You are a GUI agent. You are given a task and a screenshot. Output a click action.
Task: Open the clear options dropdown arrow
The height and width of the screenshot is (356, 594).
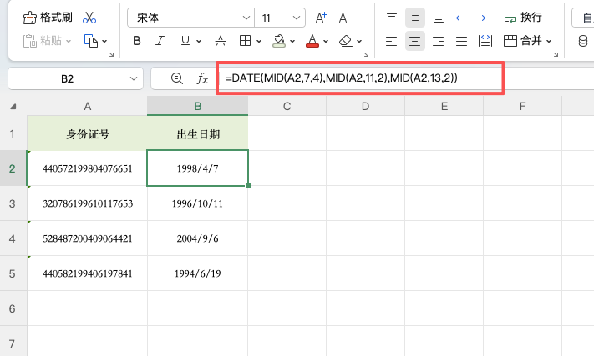click(359, 41)
